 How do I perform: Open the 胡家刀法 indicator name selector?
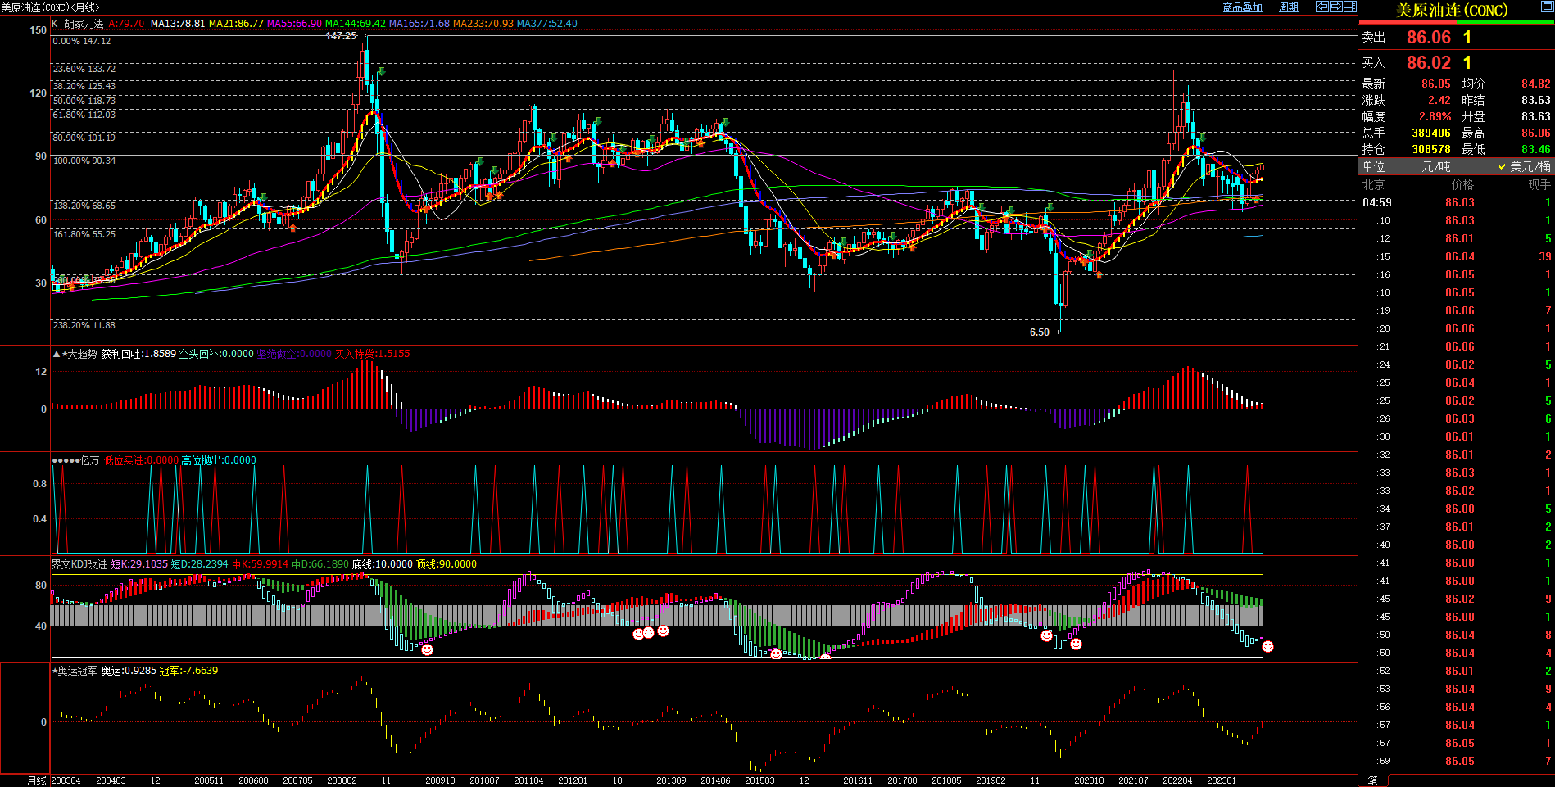(84, 24)
